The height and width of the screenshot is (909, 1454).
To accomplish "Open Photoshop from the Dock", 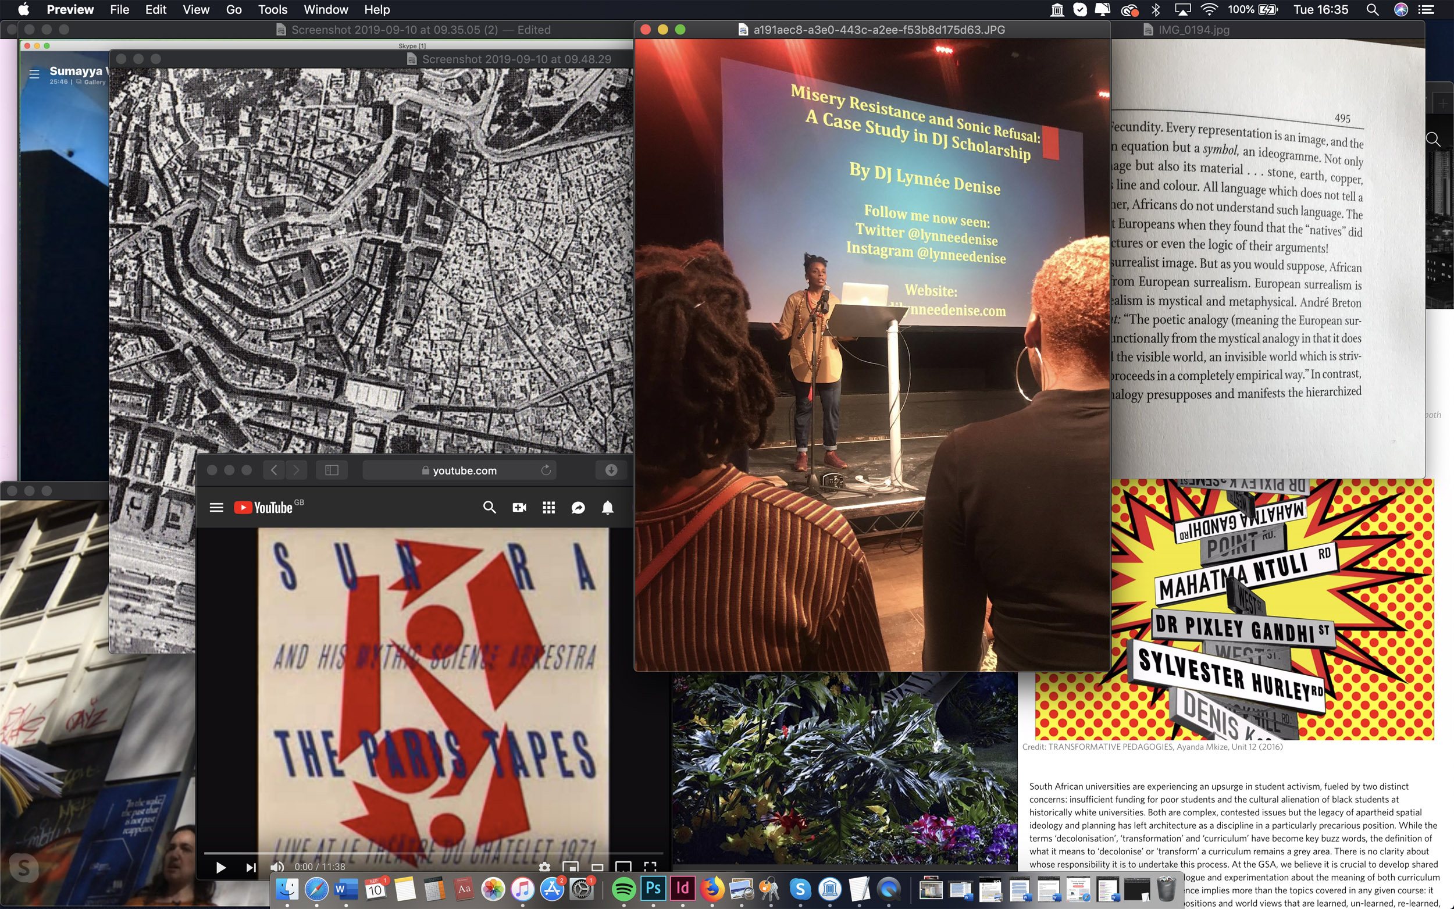I will [x=653, y=889].
